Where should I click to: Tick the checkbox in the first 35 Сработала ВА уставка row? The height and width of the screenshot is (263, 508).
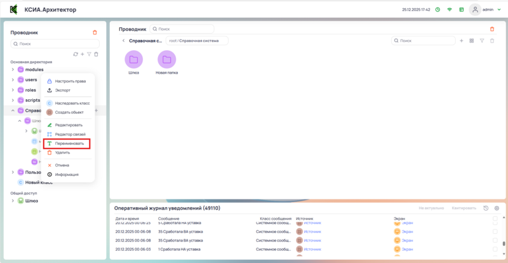coord(495,232)
